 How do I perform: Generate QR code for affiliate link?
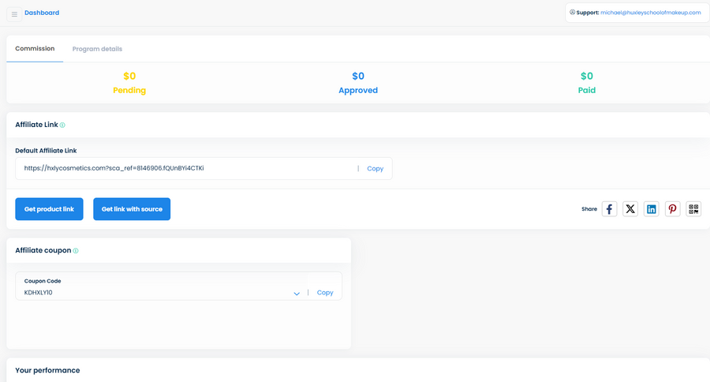pos(693,209)
